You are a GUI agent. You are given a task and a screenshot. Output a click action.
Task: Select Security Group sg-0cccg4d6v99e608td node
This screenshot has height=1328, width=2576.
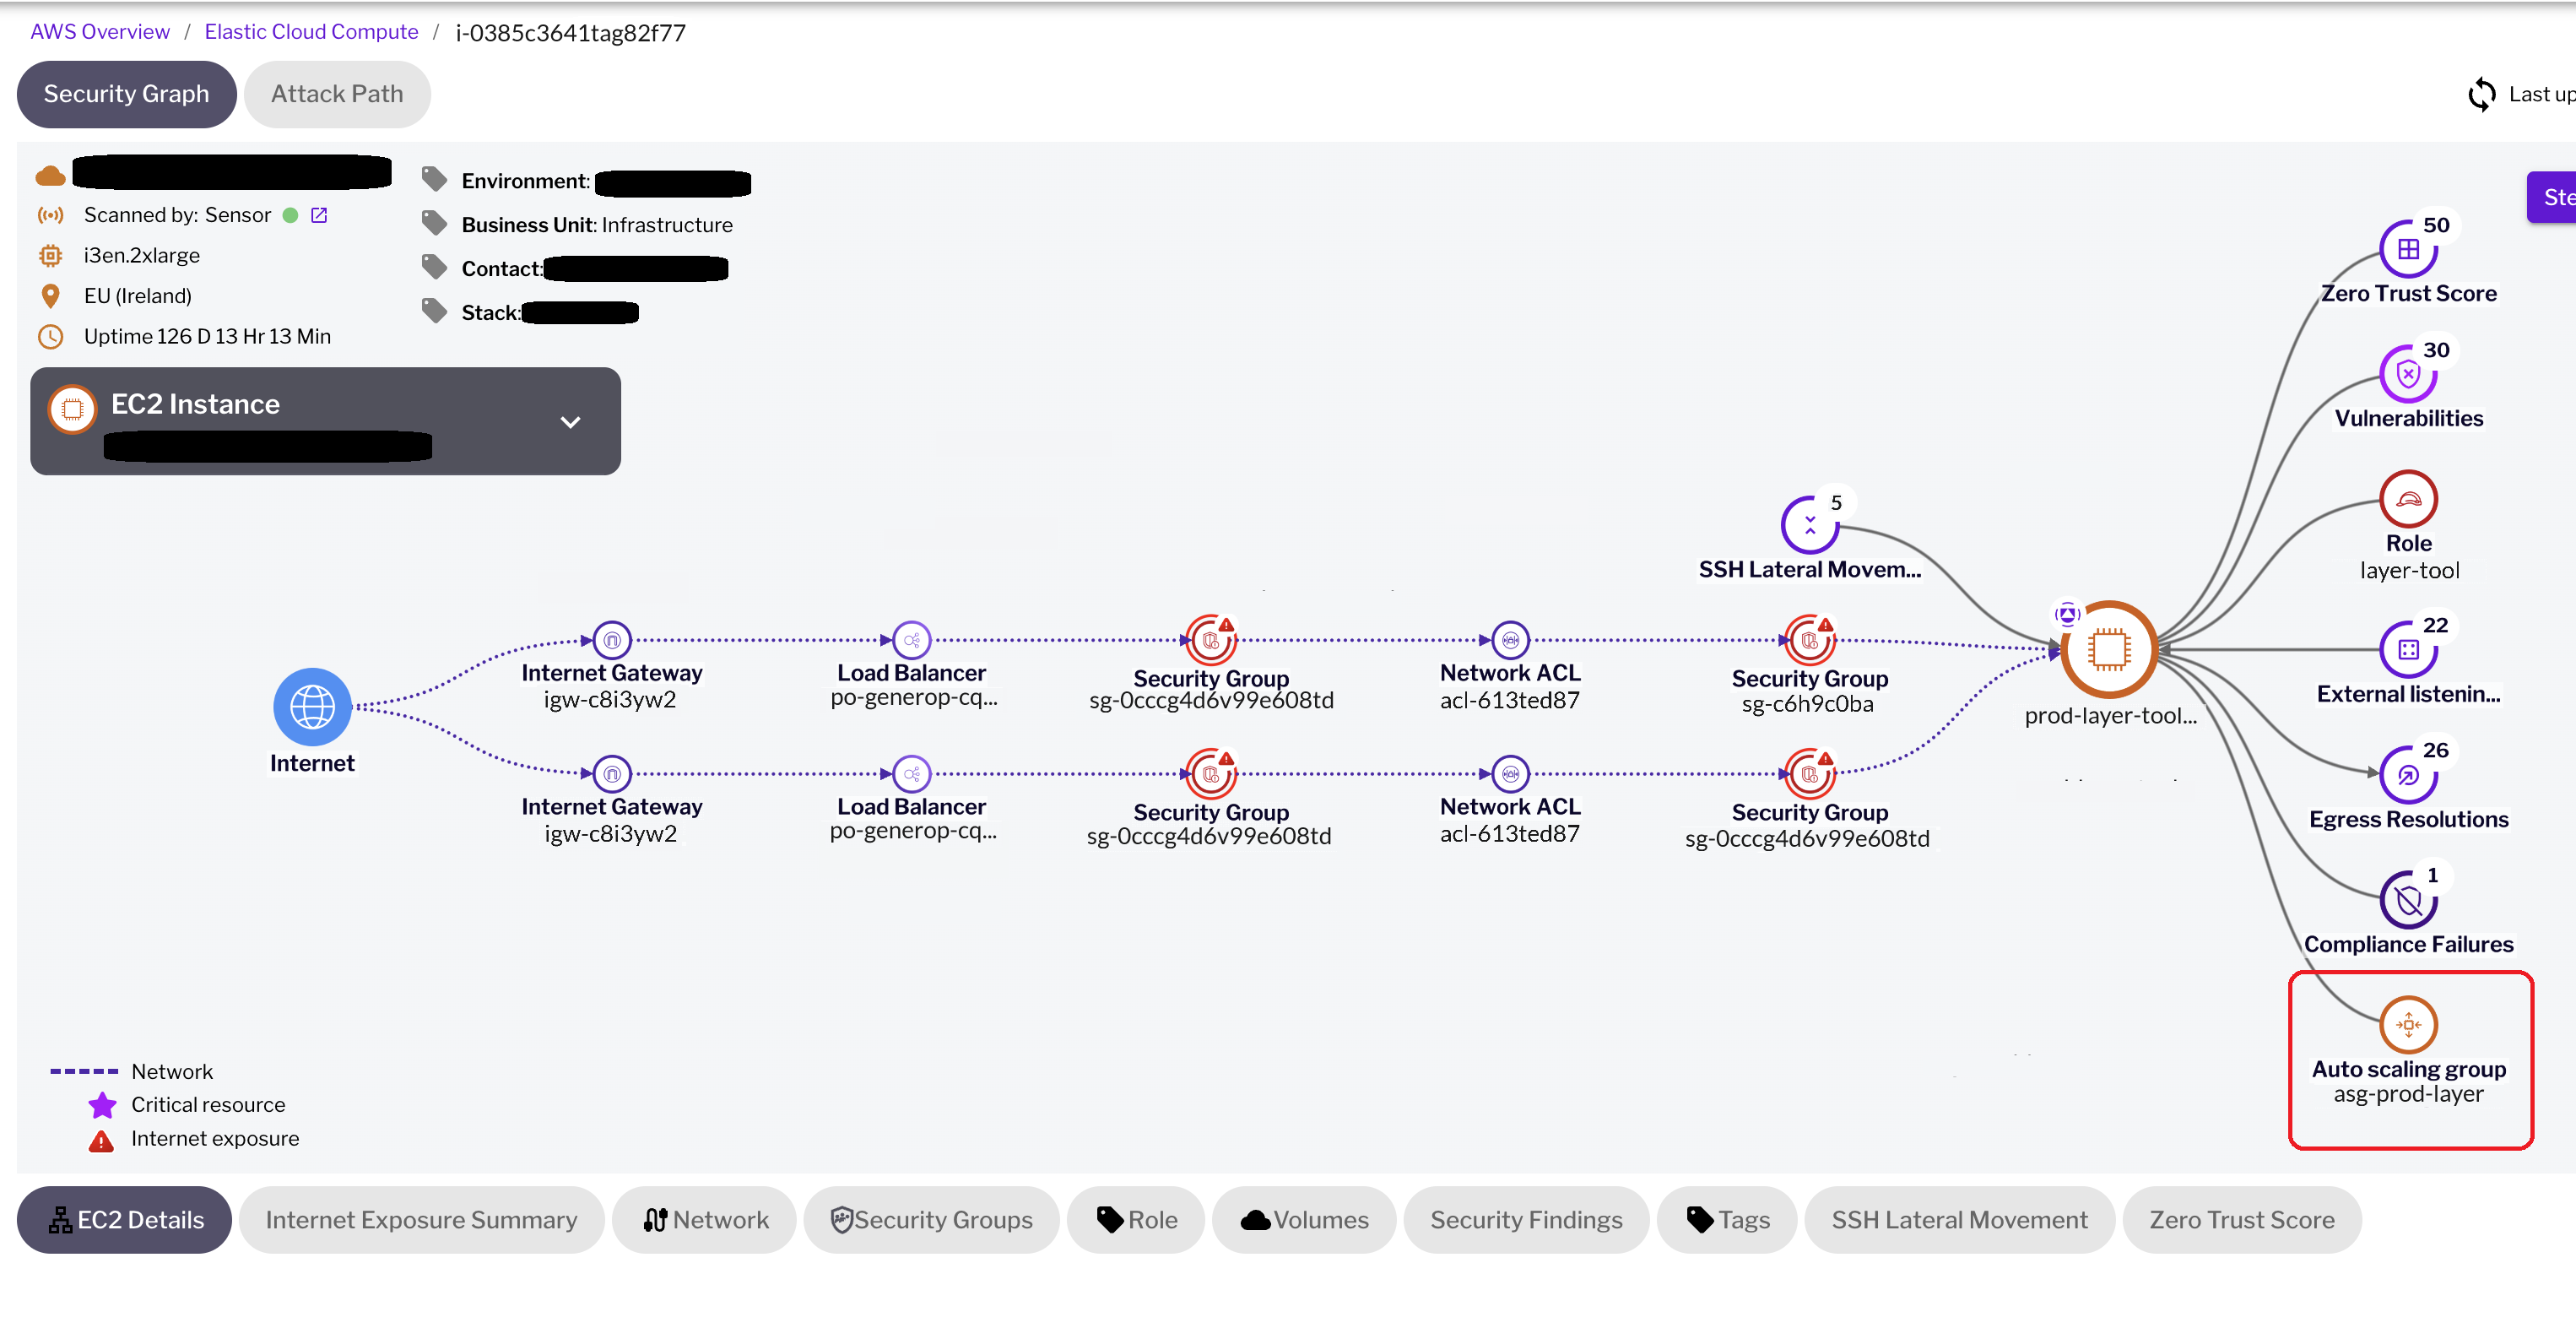tap(1211, 640)
